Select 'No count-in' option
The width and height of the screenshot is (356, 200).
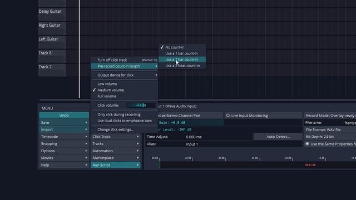tap(182, 47)
